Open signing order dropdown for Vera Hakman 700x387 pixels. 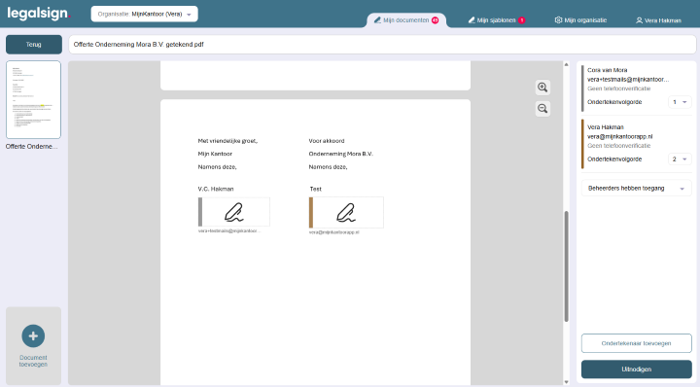[680, 159]
